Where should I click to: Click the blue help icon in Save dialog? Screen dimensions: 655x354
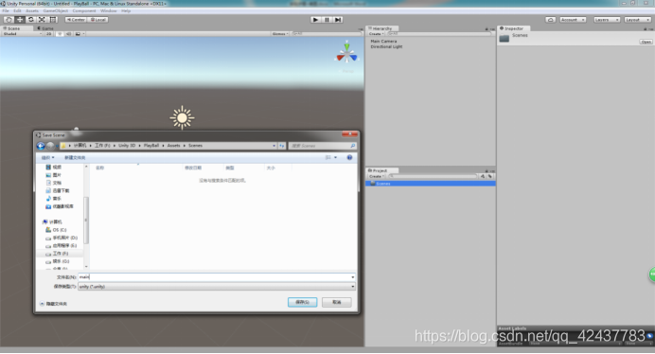pyautogui.click(x=349, y=157)
